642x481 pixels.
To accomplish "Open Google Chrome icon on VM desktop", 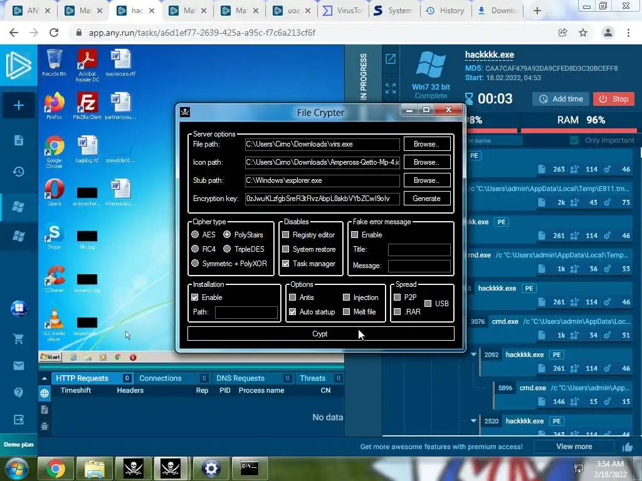I will [x=54, y=152].
